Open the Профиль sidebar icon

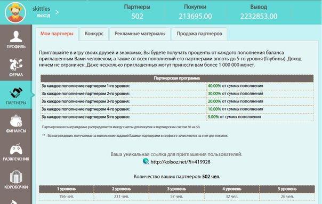click(16, 37)
